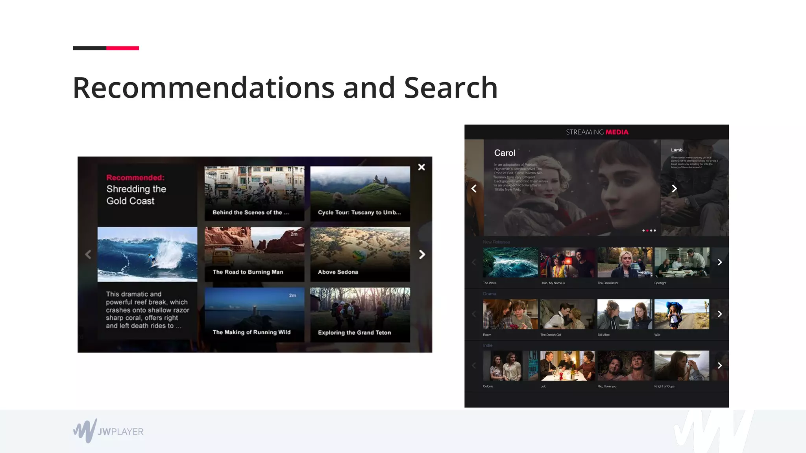Open The Danish Girl in Drama
This screenshot has height=453, width=806.
567,314
